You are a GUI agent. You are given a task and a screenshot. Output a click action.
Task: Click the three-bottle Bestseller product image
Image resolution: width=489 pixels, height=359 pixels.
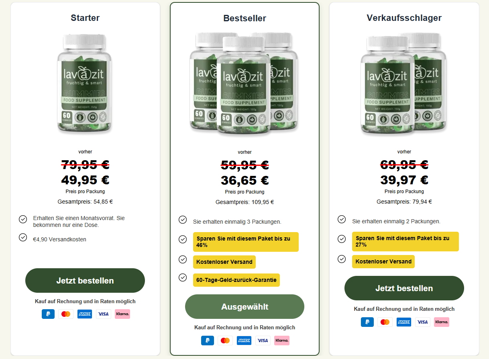click(x=244, y=84)
